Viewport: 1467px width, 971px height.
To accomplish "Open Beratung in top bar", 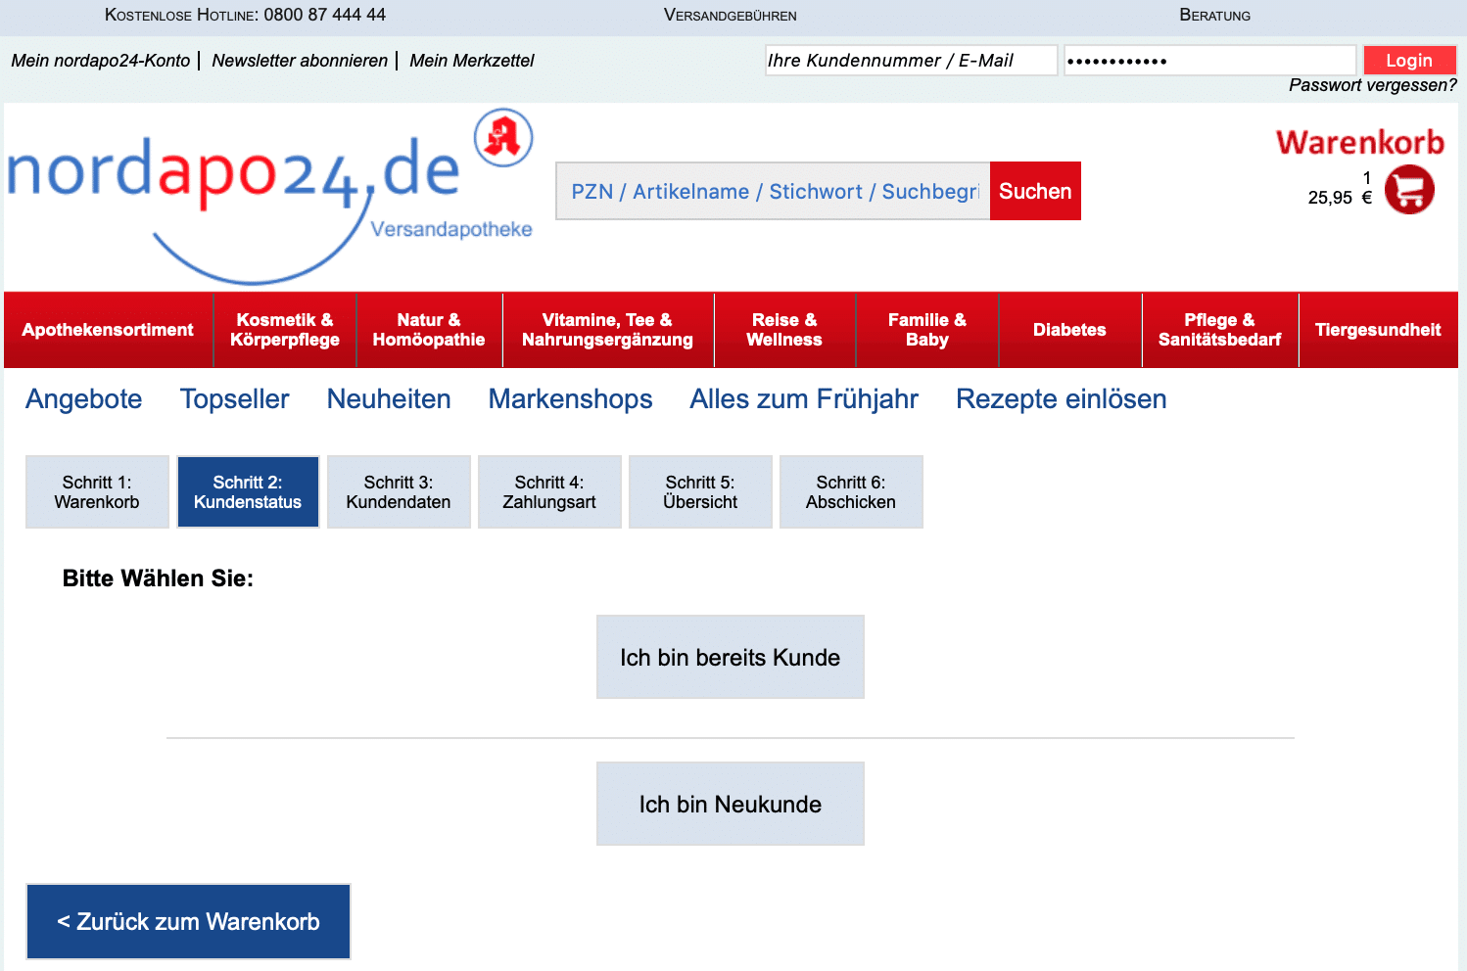I will [x=1215, y=15].
